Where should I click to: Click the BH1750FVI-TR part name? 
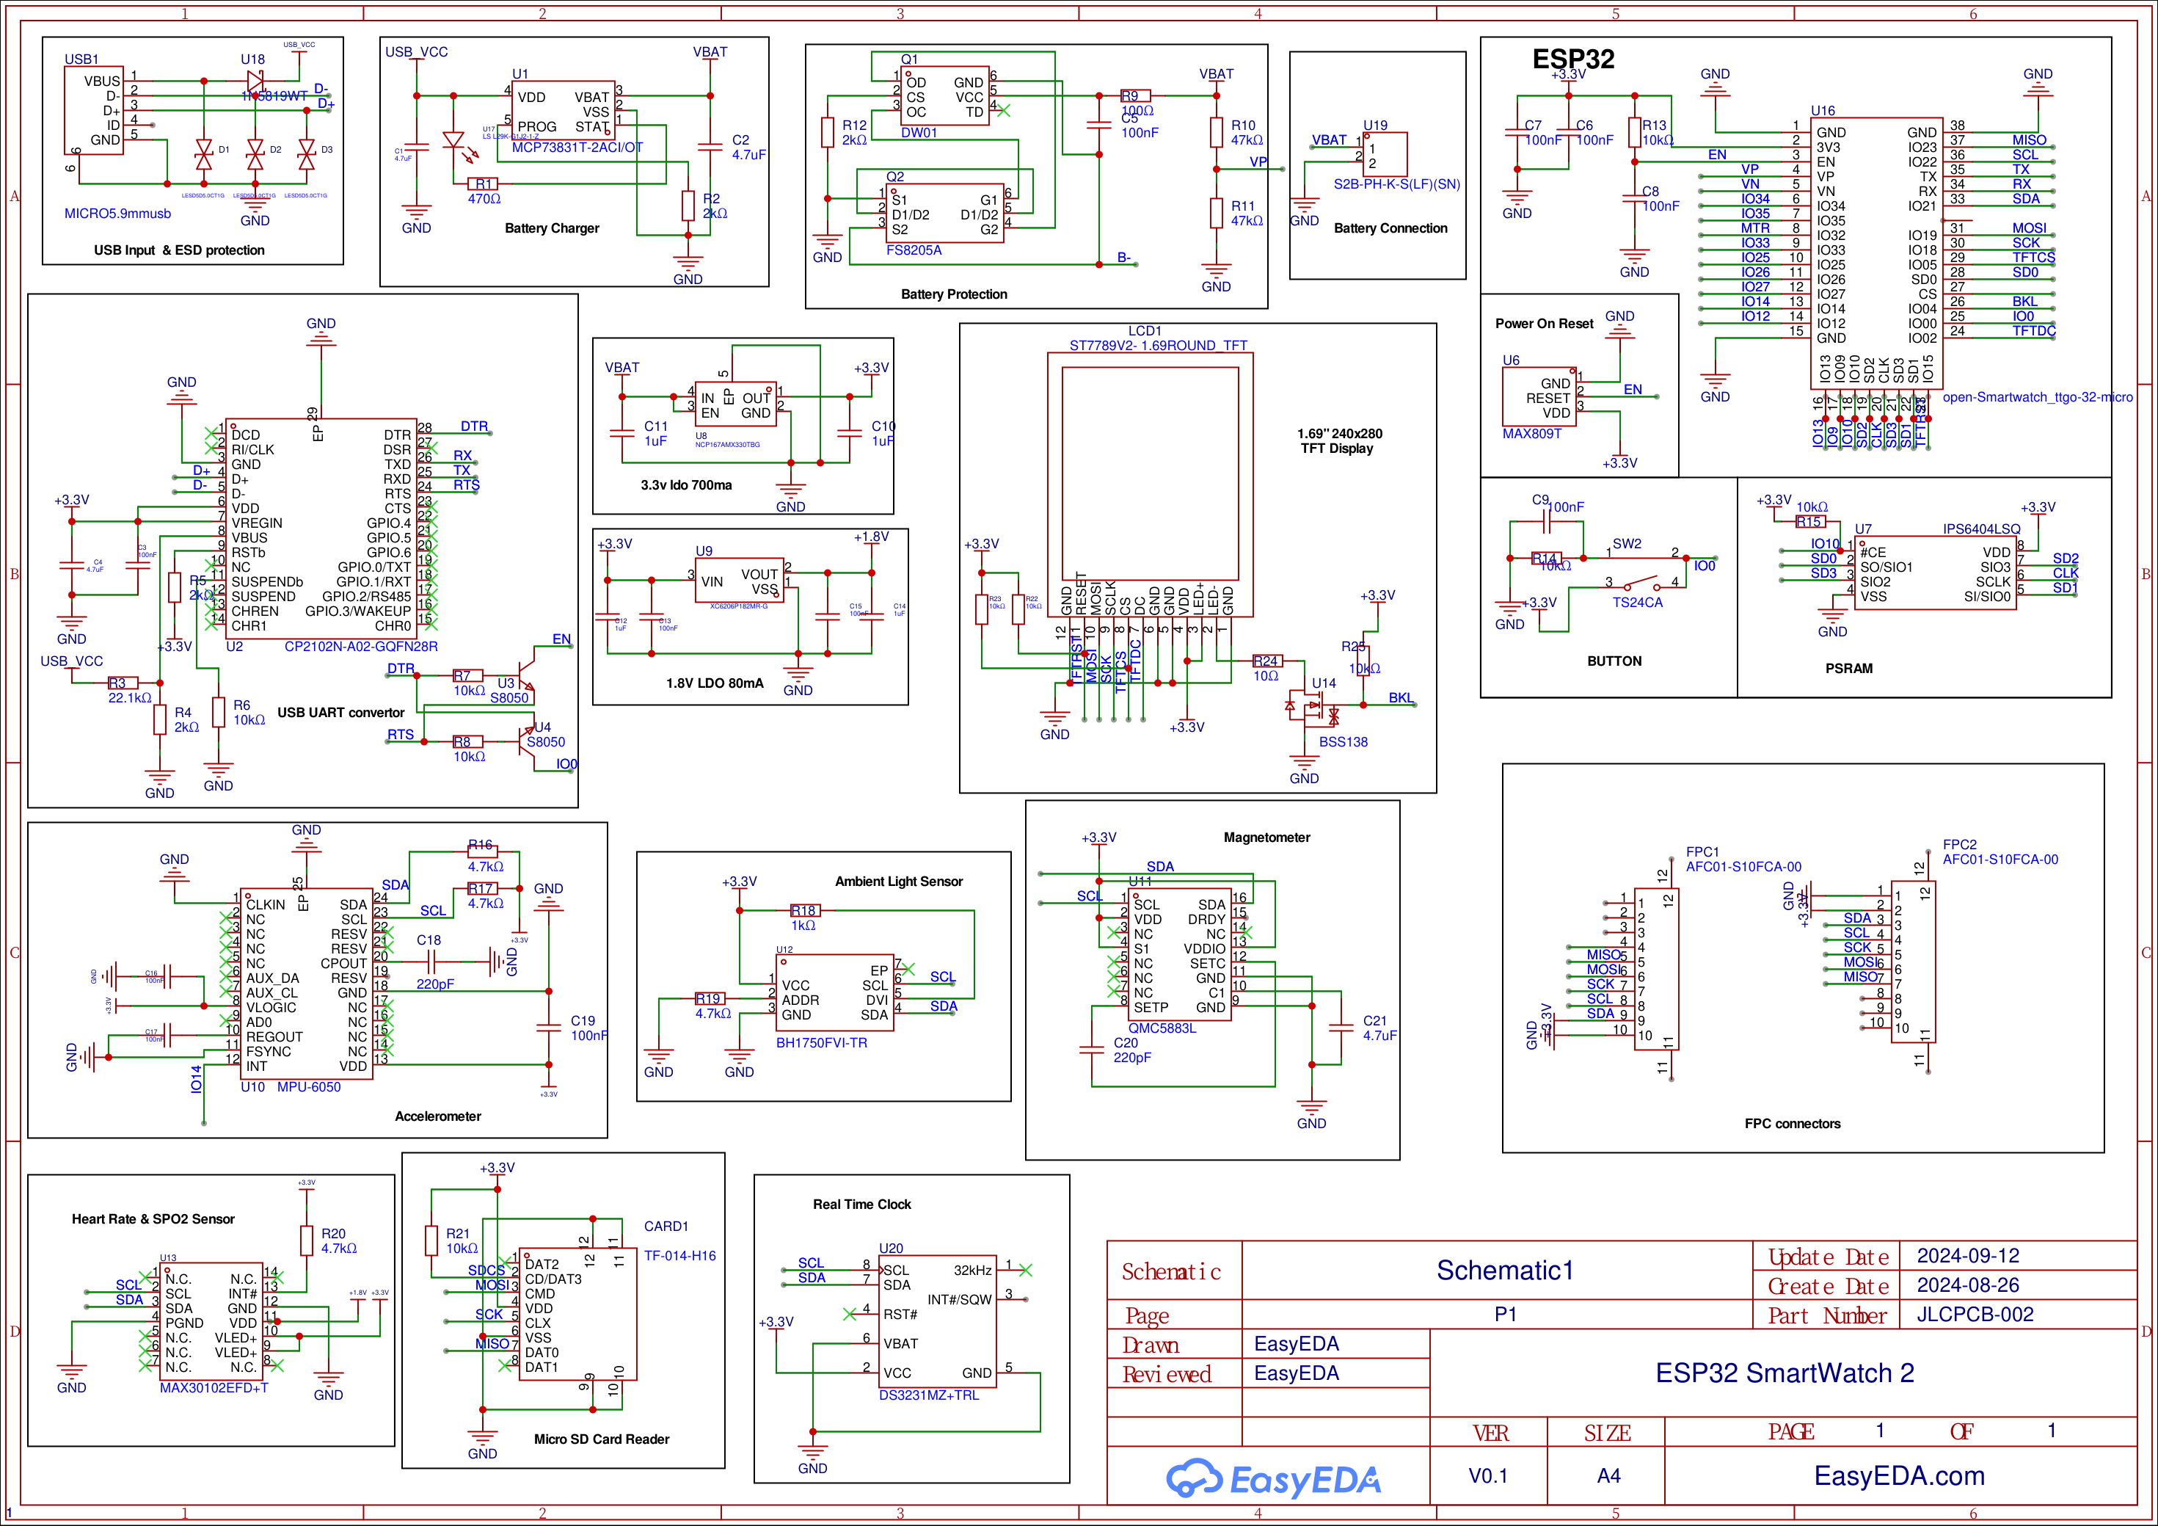[820, 1042]
